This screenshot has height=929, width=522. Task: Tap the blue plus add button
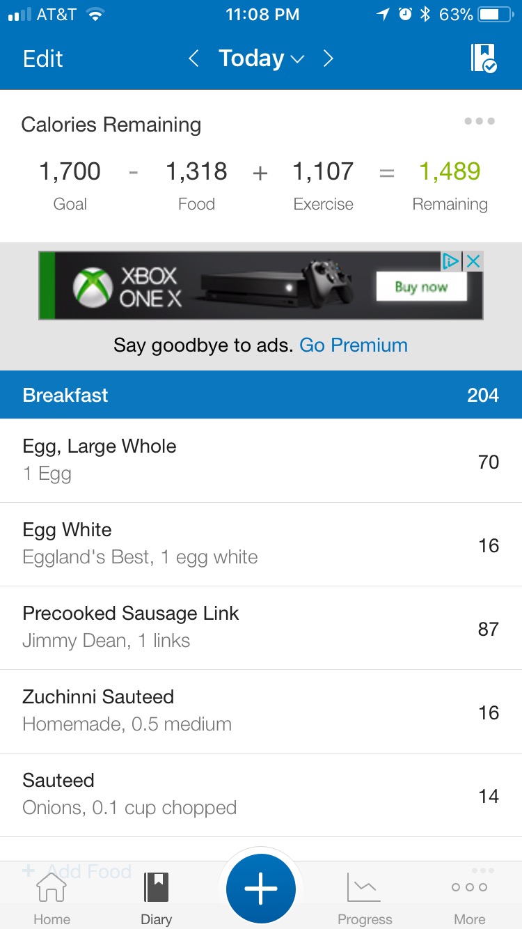[x=260, y=889]
